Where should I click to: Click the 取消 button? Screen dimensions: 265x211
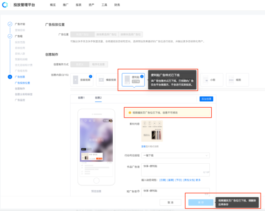coord(170,202)
